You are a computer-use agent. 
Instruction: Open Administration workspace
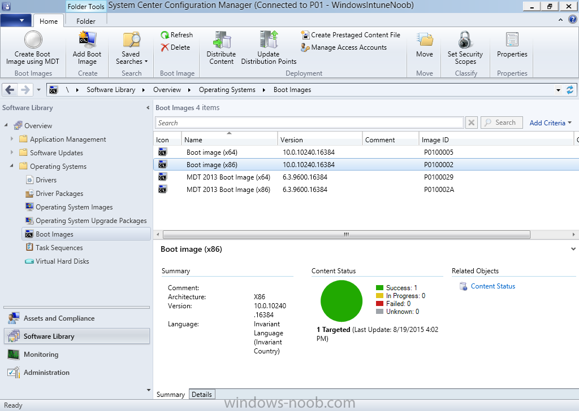pyautogui.click(x=77, y=372)
